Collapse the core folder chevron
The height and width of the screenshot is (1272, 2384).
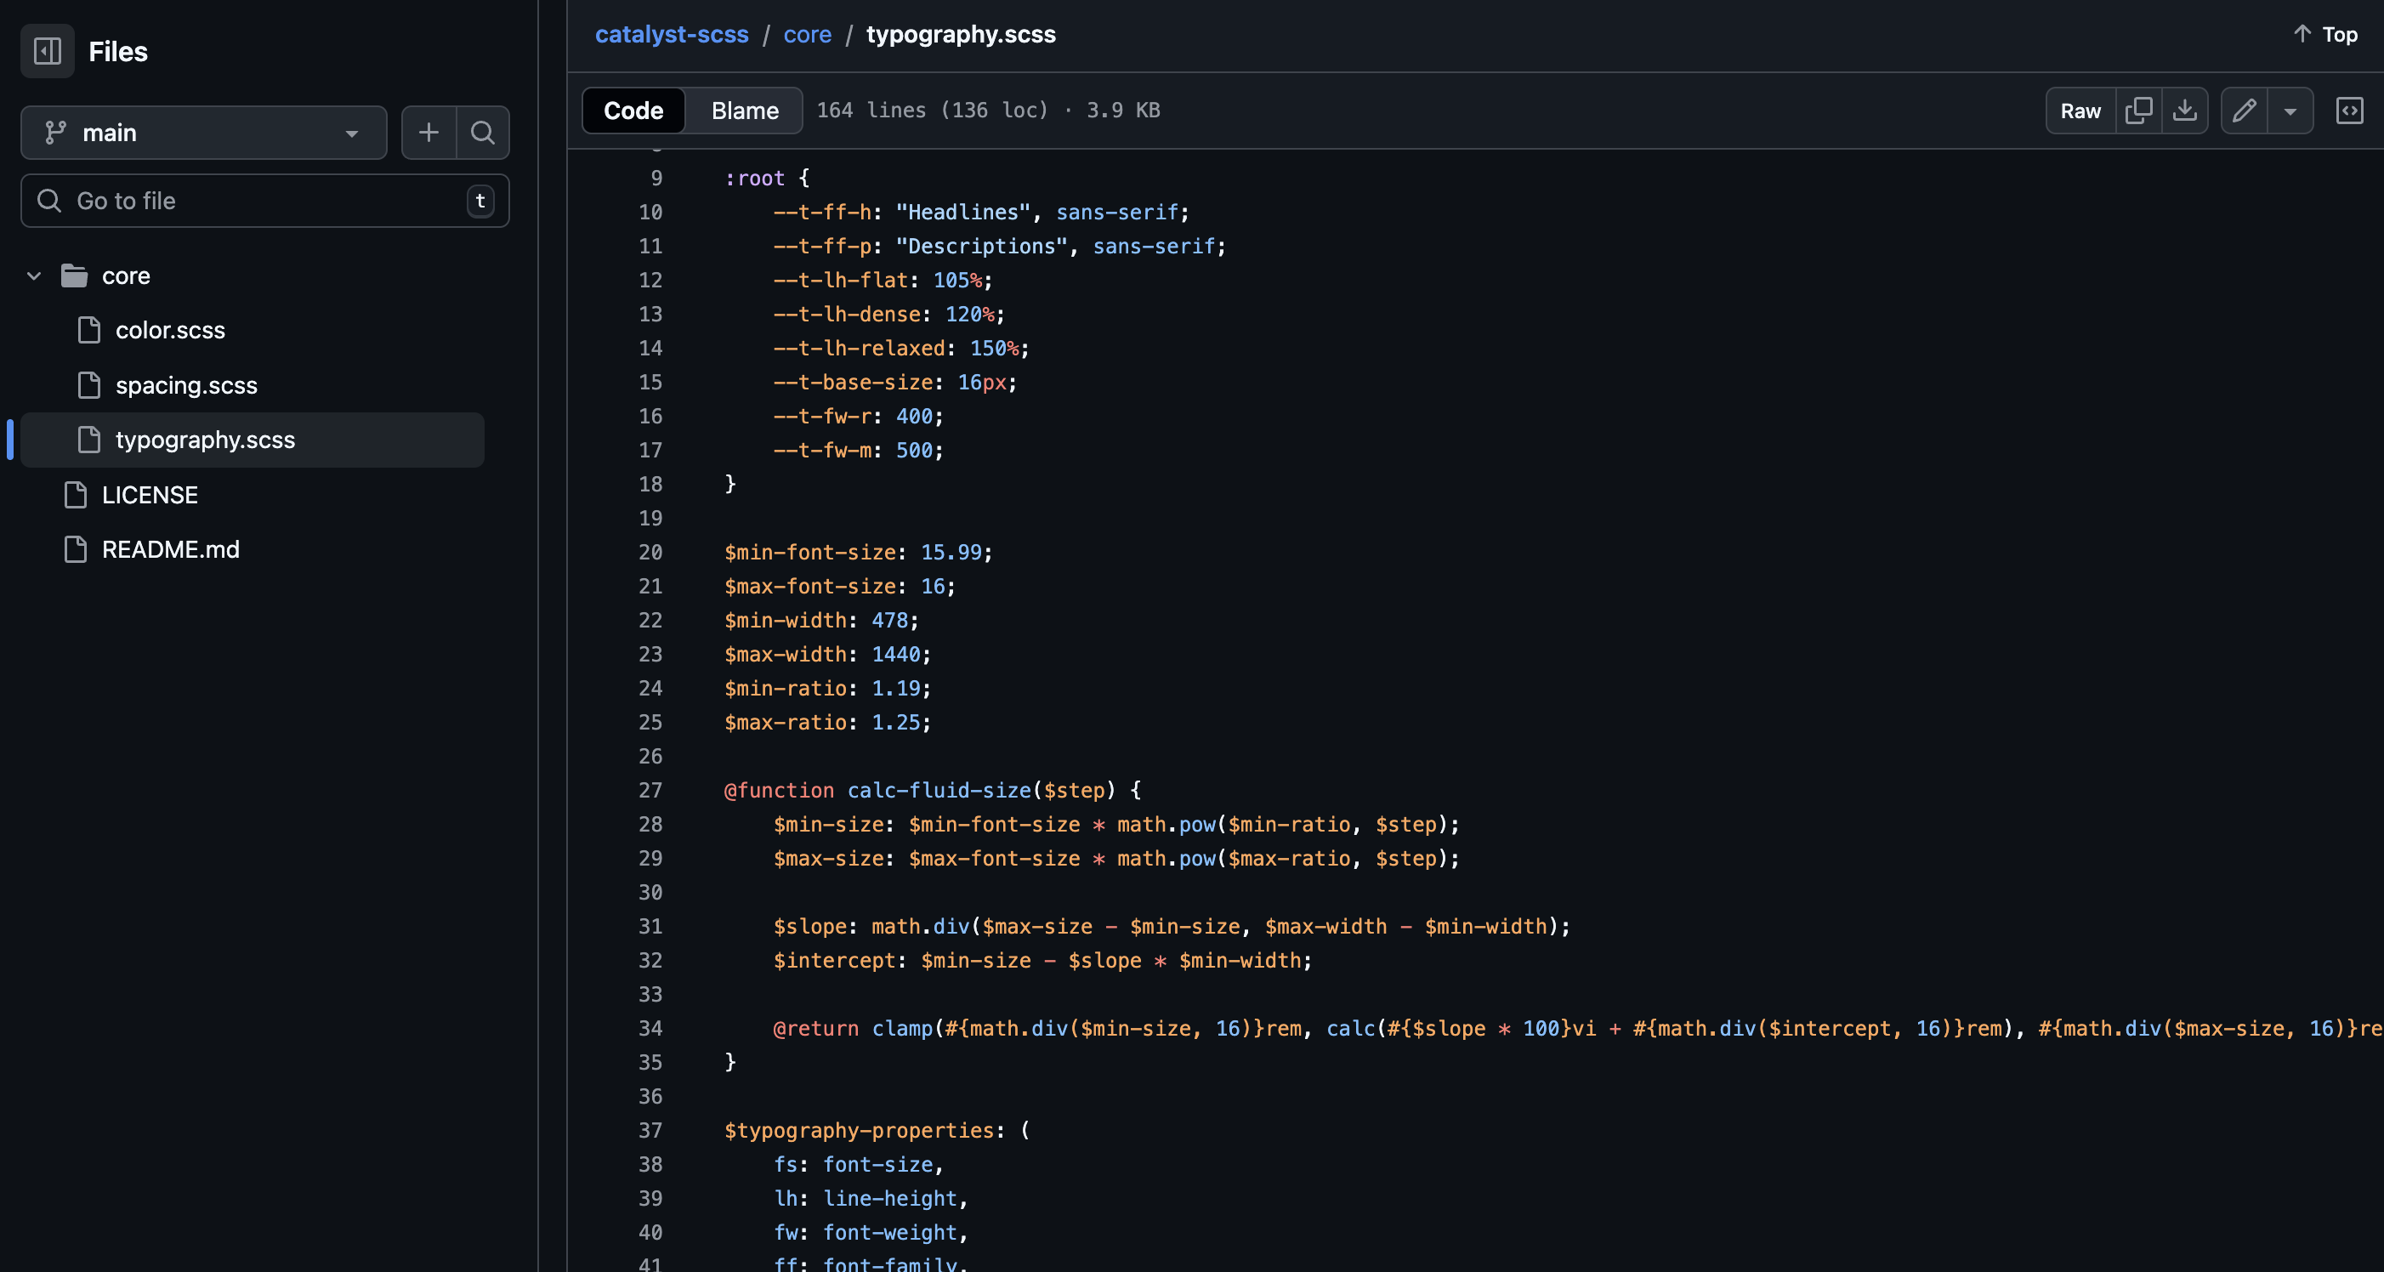tap(34, 275)
